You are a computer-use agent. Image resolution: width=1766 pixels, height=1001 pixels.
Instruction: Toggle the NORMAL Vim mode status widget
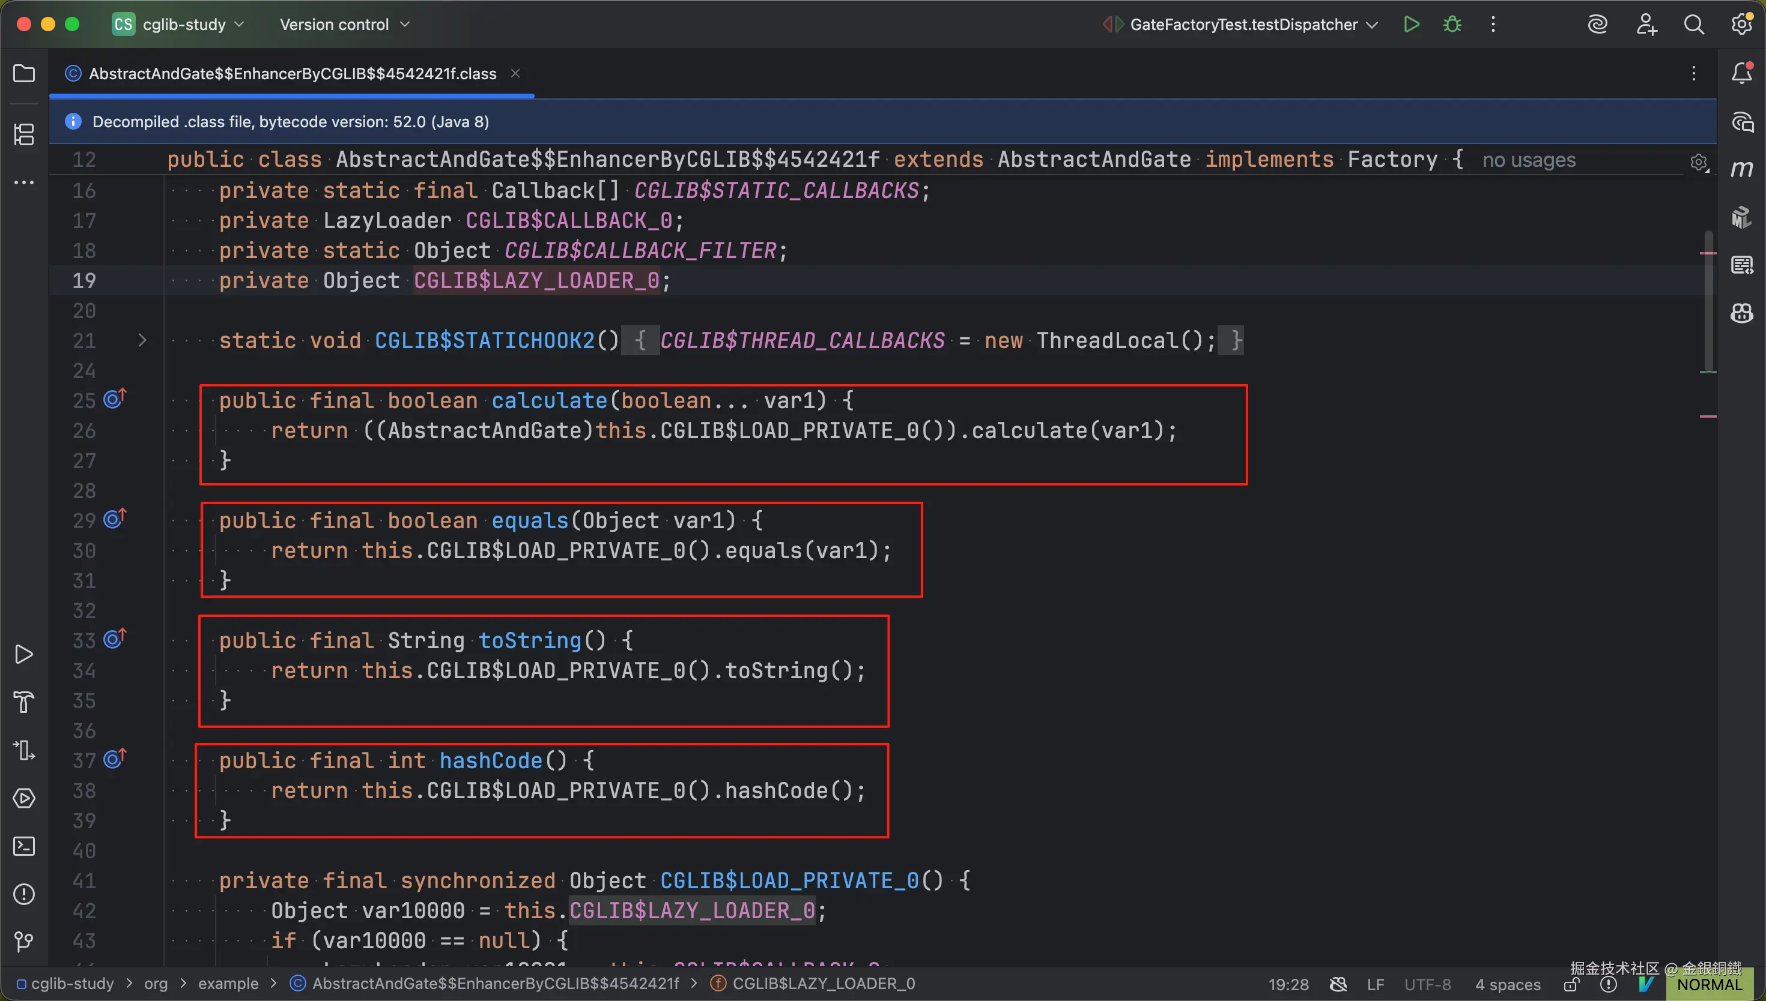pyautogui.click(x=1709, y=985)
